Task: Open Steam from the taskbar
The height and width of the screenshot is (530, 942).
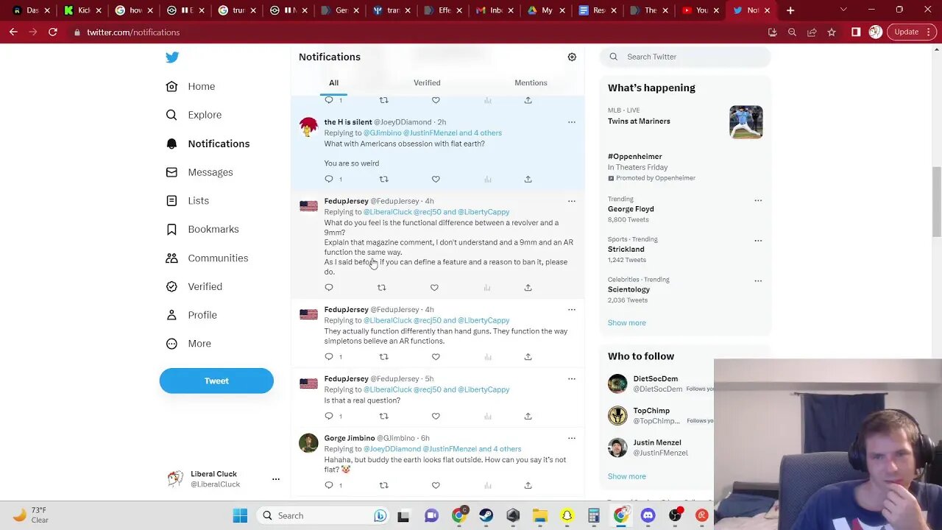Action: 486,516
